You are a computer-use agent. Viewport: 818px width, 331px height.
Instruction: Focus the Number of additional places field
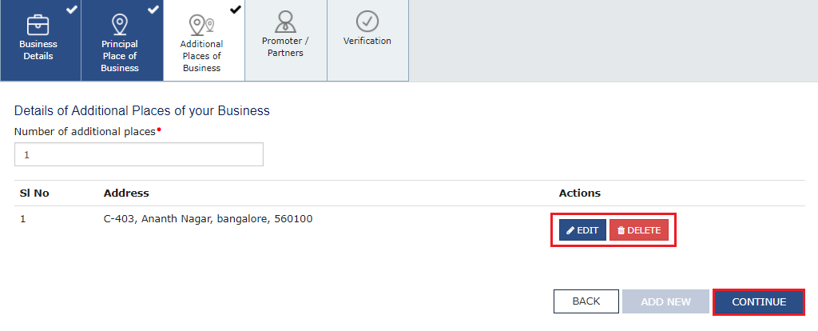[139, 154]
